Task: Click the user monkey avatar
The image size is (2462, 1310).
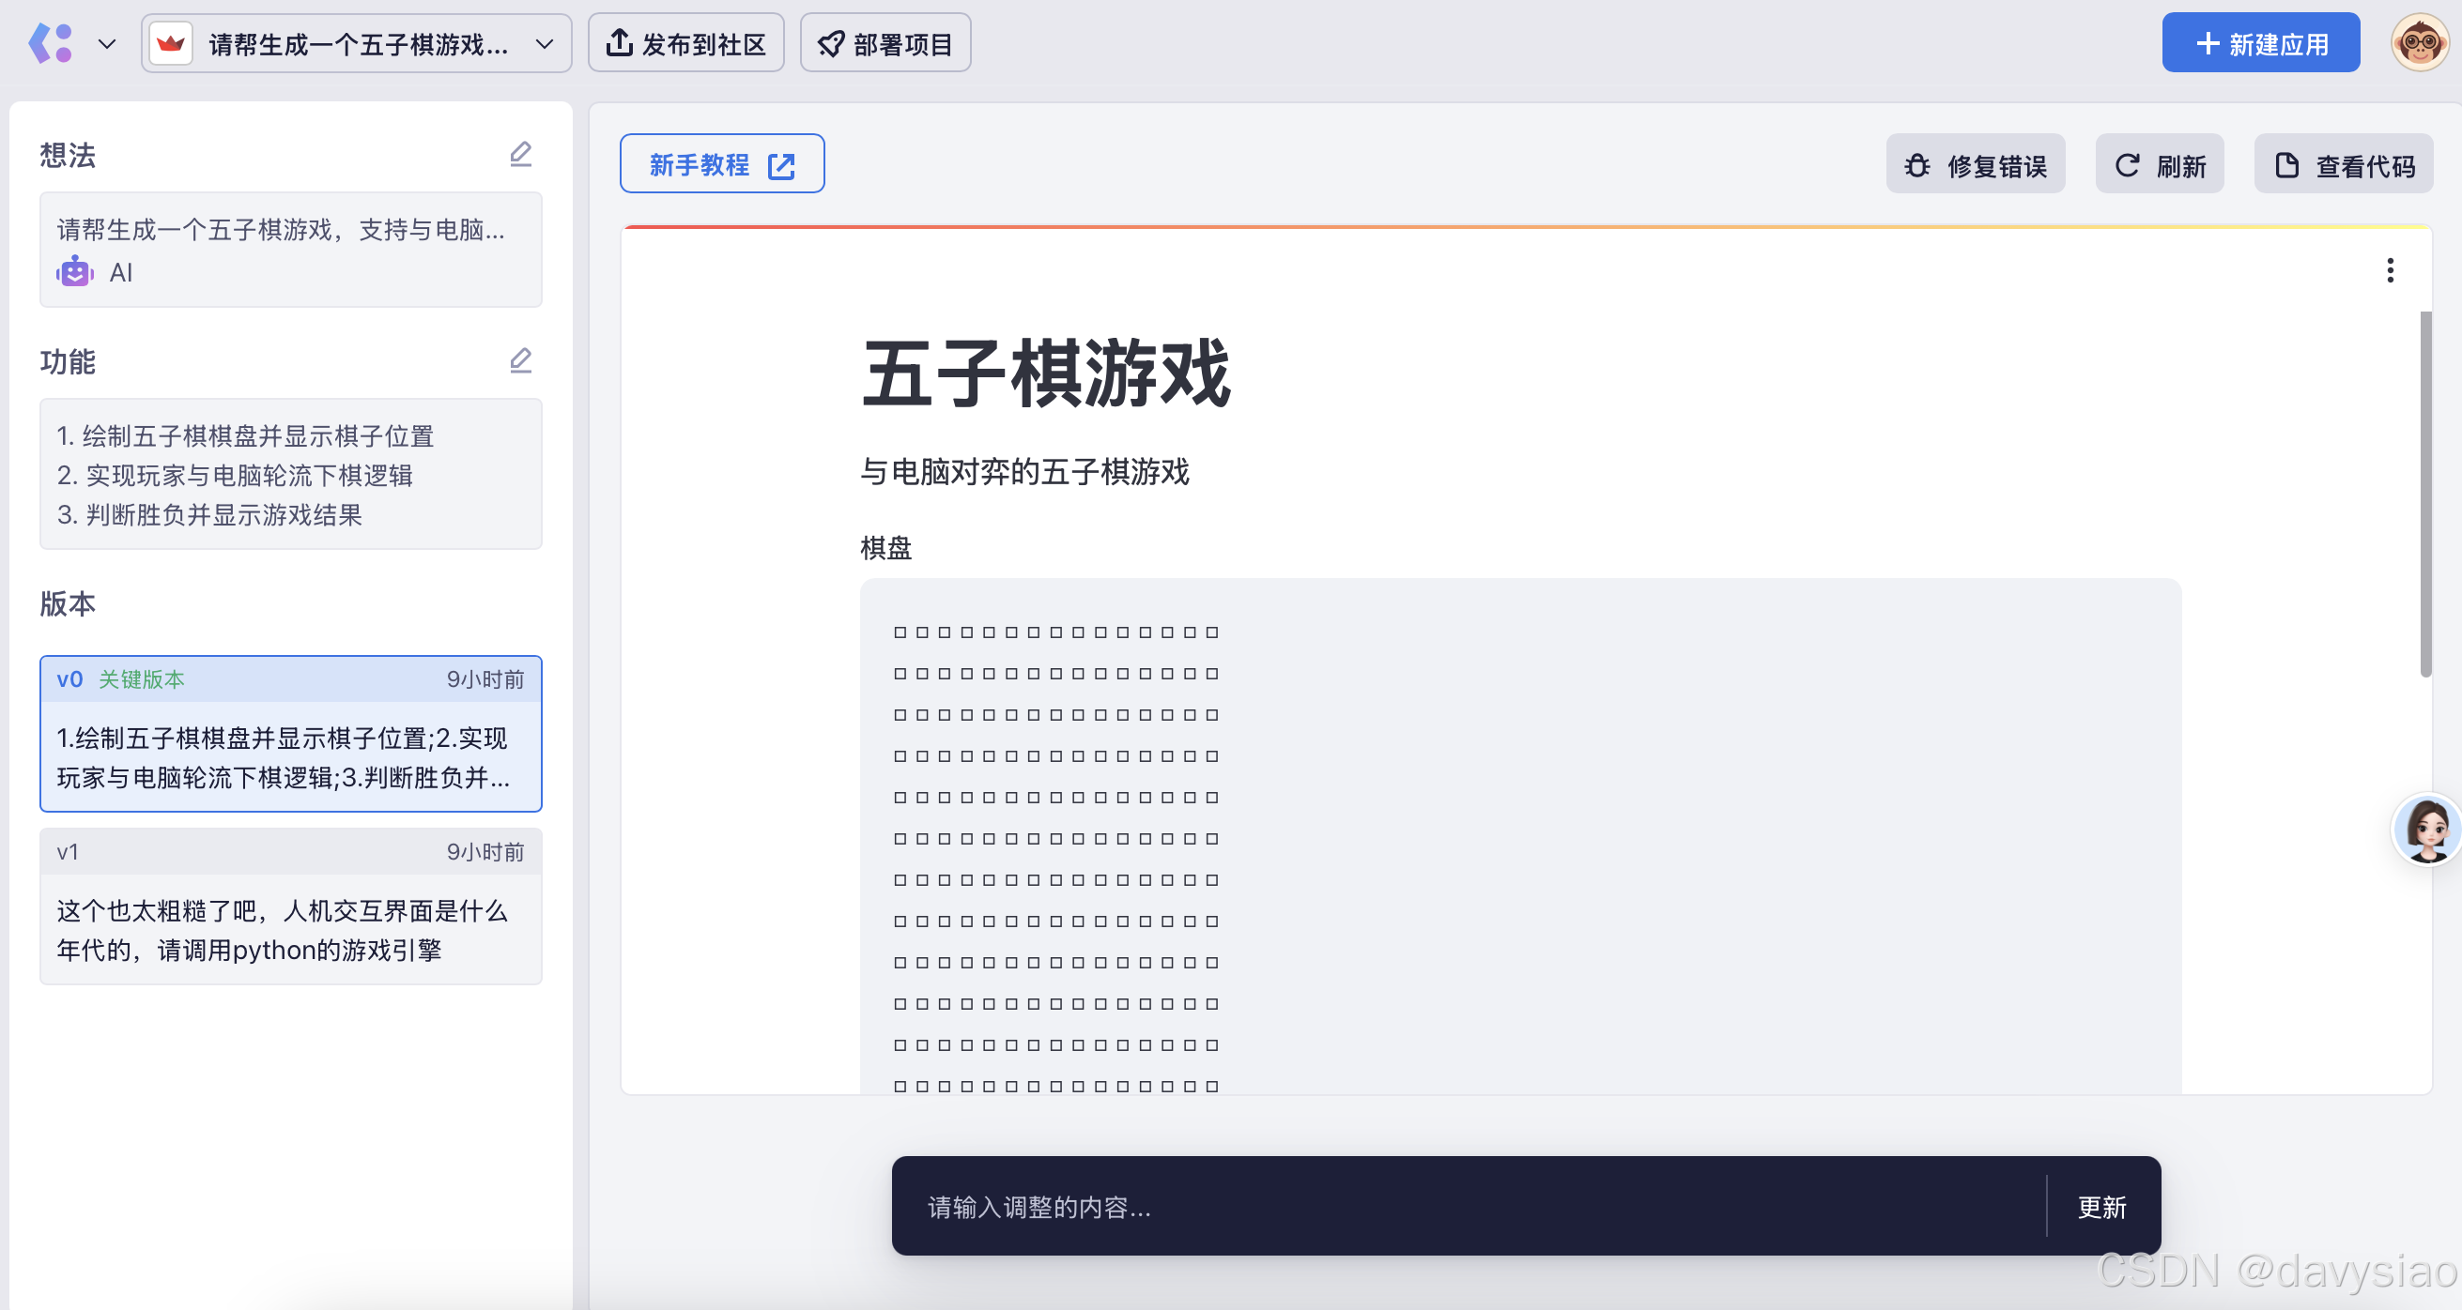Action: pyautogui.click(x=2419, y=43)
